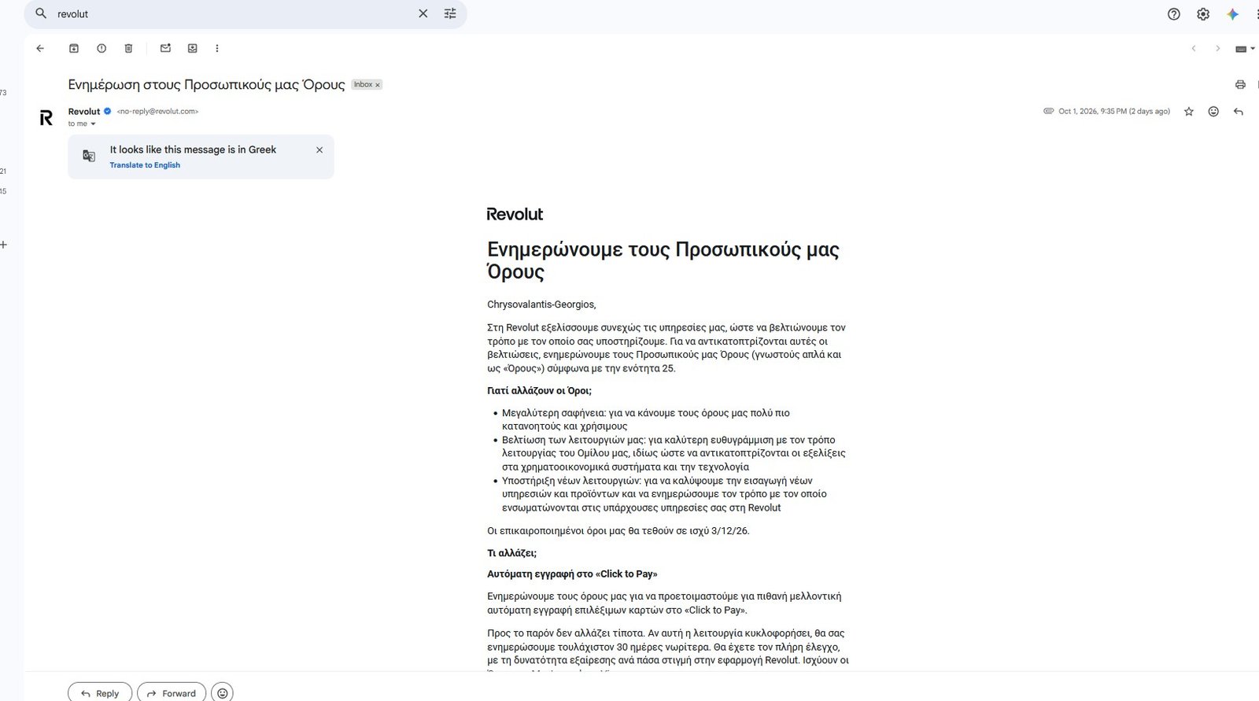The height and width of the screenshot is (701, 1259).
Task: Open the search filter options
Action: pos(450,13)
